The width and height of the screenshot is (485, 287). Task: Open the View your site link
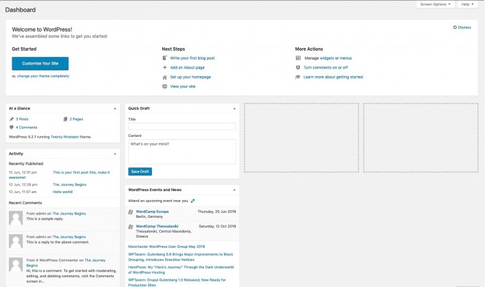coord(183,86)
